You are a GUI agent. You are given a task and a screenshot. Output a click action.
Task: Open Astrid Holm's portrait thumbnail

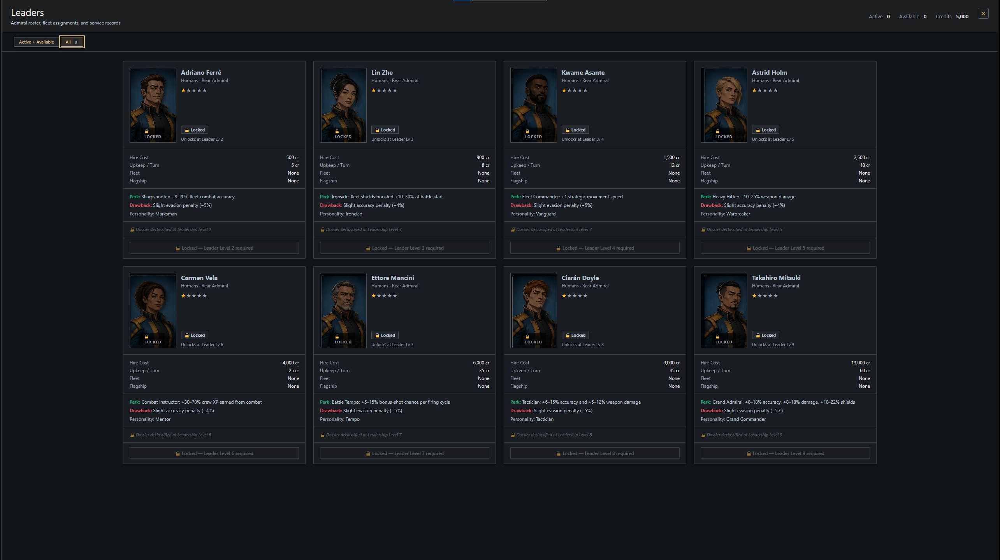coord(724,105)
